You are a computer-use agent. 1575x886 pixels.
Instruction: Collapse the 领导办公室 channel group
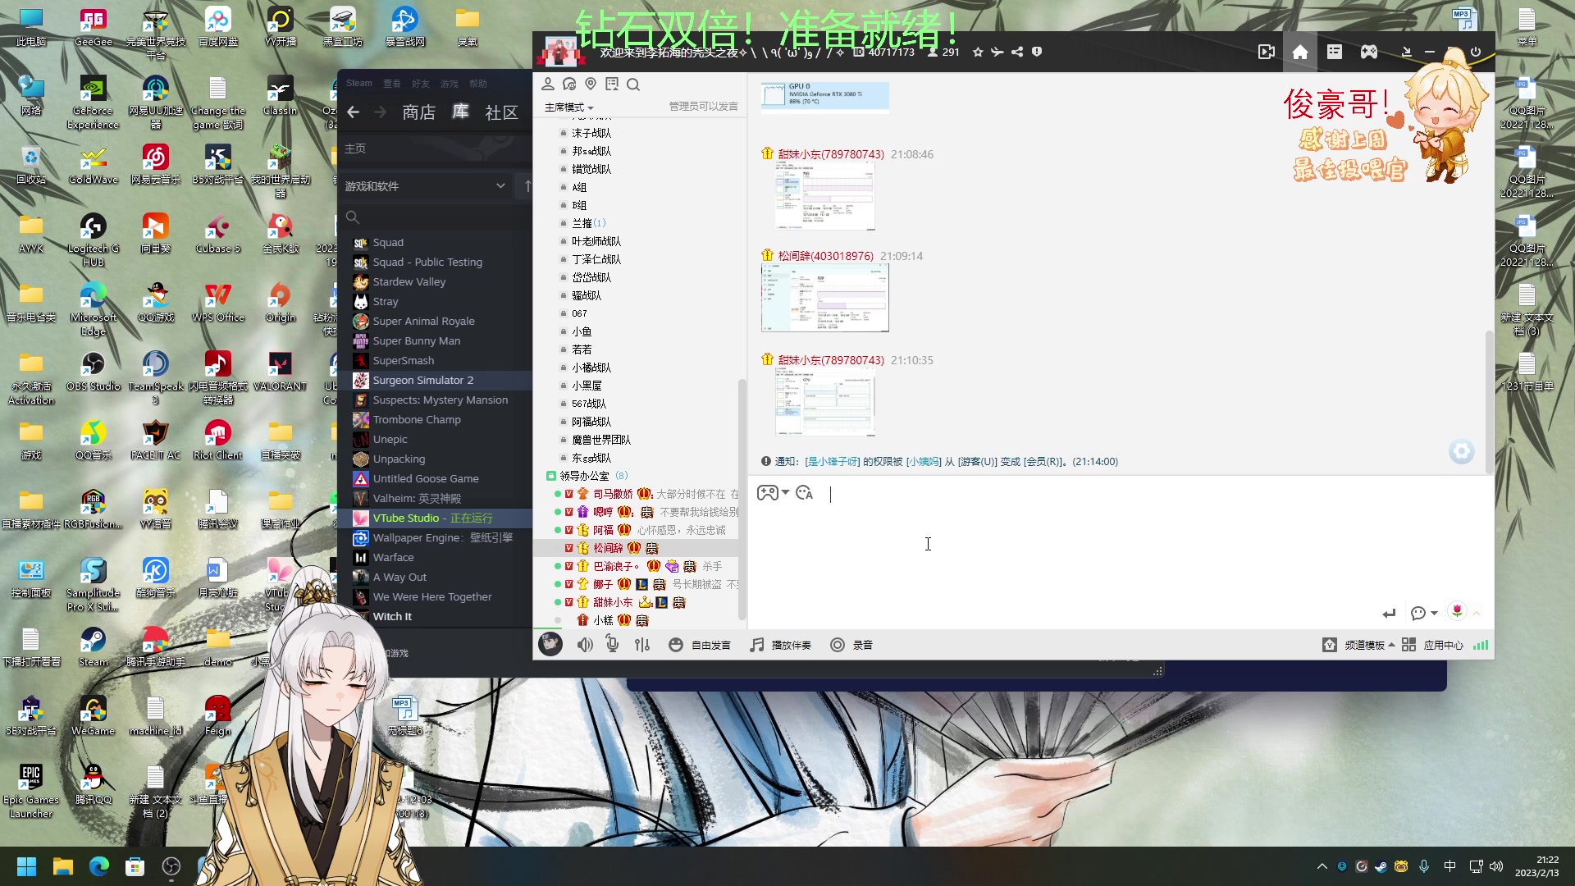tap(551, 476)
